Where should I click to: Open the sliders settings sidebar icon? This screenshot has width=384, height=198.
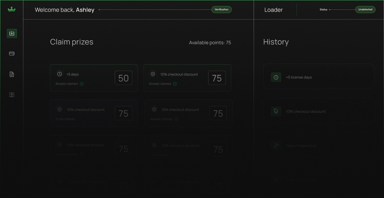coord(12,95)
